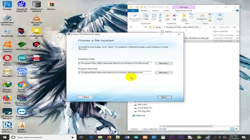Open Recycle Bin on desktop
Viewport: 250px width, 140px height.
[7, 33]
